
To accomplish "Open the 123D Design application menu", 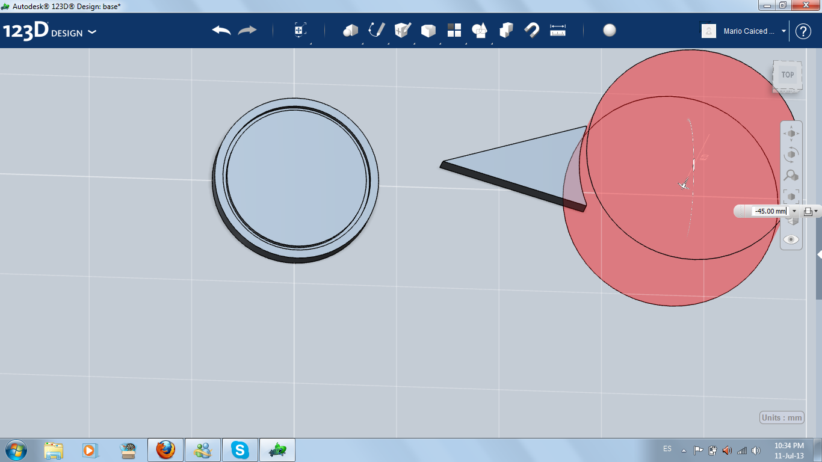I will point(49,31).
